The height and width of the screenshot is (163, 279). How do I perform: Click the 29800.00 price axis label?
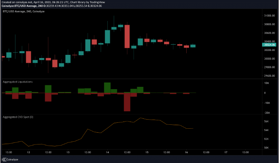(x=269, y=67)
